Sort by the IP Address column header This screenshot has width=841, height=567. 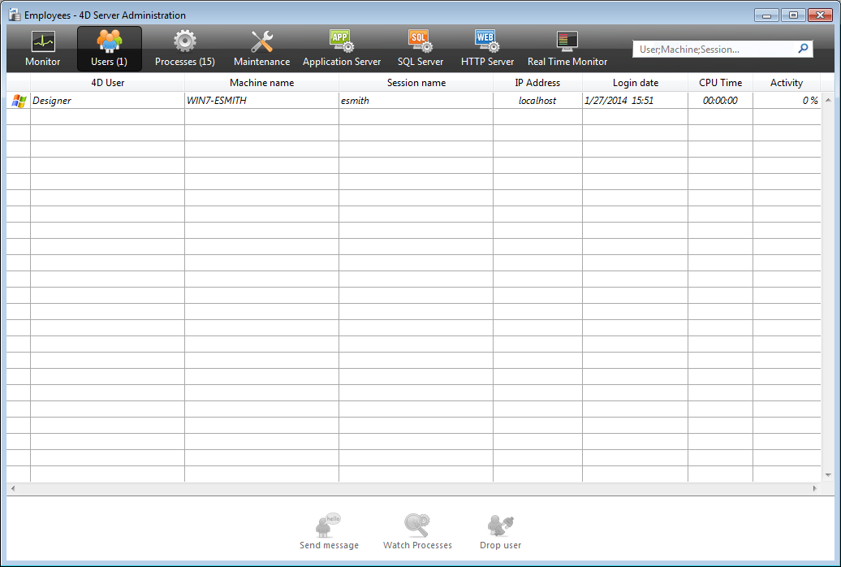(537, 83)
